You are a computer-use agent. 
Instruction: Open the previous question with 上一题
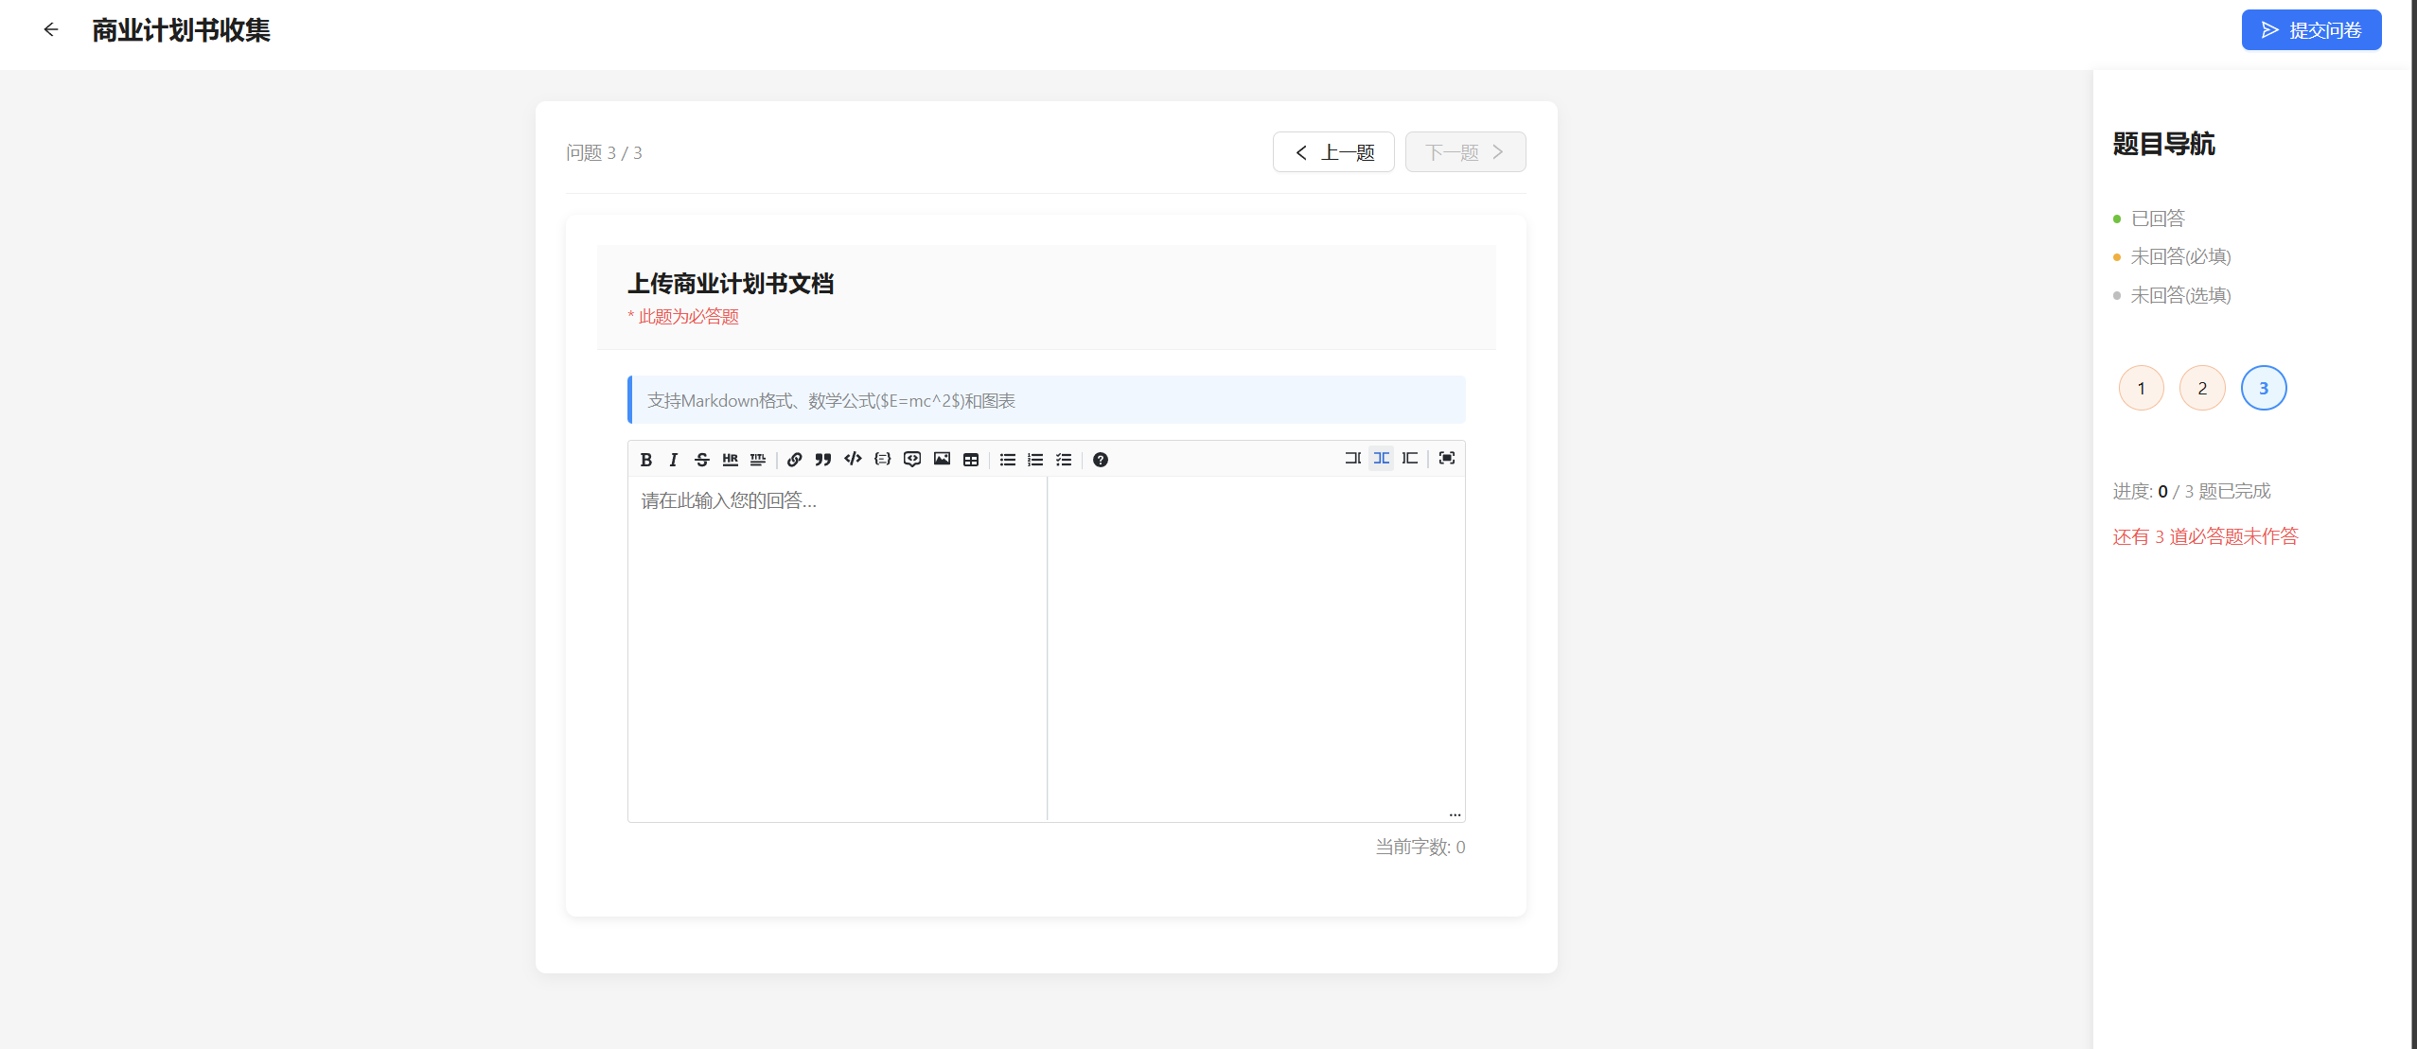pyautogui.click(x=1333, y=151)
